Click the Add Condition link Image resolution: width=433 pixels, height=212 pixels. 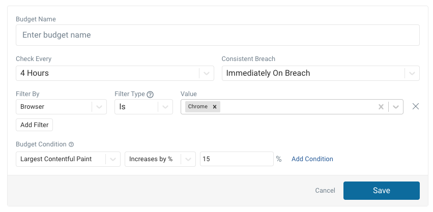312,159
